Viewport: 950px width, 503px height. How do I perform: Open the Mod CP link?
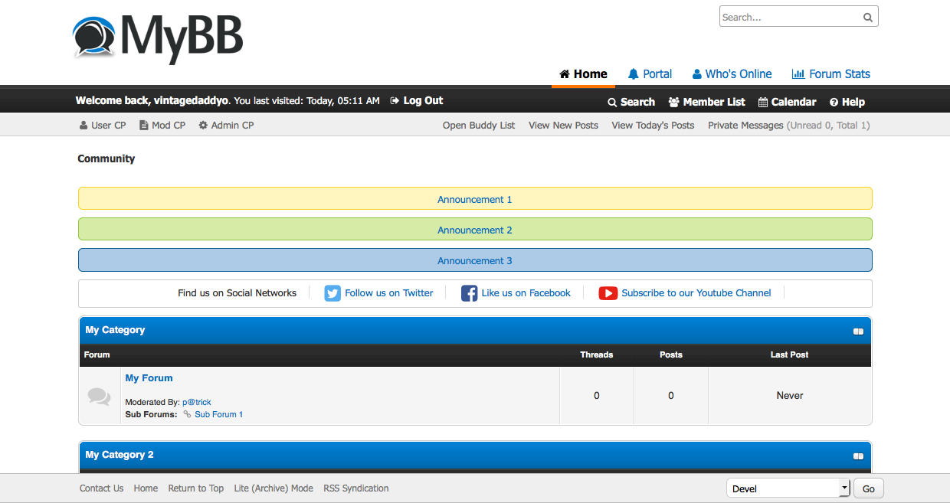(162, 125)
